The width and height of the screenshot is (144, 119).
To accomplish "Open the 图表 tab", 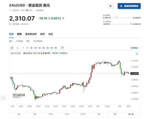I will pos(19,34).
